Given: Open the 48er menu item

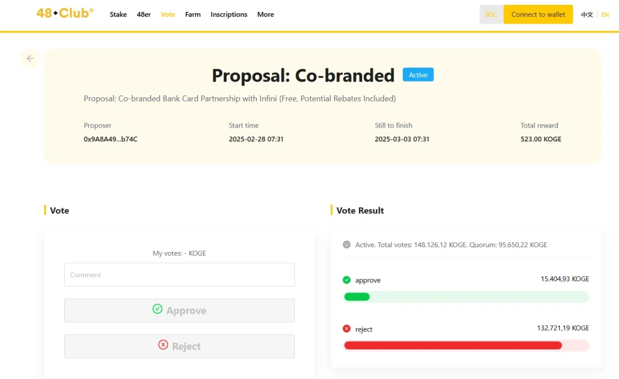Looking at the screenshot, I should [x=144, y=15].
